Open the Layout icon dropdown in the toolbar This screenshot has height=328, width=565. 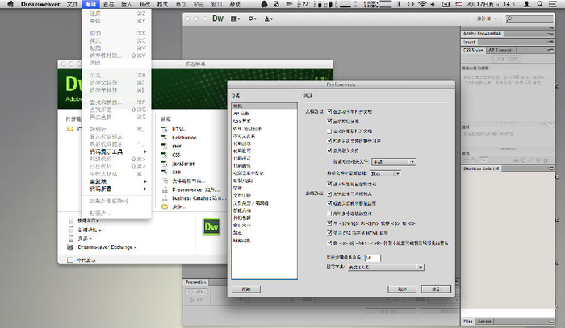point(235,19)
